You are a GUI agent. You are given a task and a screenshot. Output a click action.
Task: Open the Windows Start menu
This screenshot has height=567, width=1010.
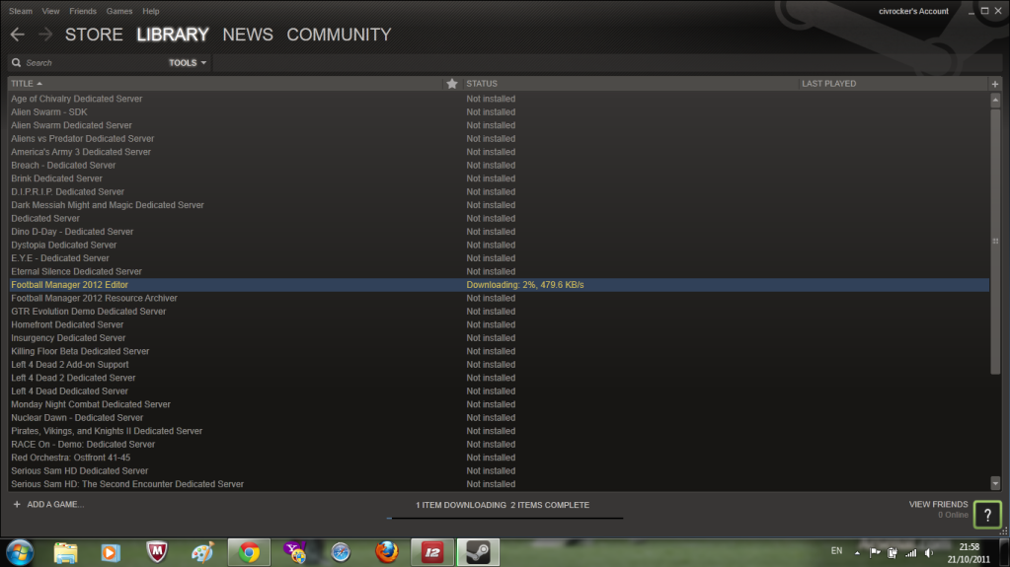[20, 553]
